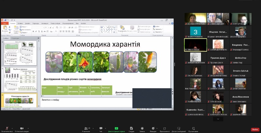Expand audio options arrow beside microphone

[x=13, y=128]
